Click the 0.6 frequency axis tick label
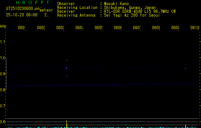This screenshot has height=128, width=201. click(3, 122)
